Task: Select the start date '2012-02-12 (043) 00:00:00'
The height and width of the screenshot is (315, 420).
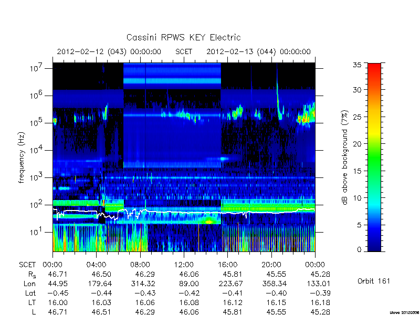Action: coord(109,51)
